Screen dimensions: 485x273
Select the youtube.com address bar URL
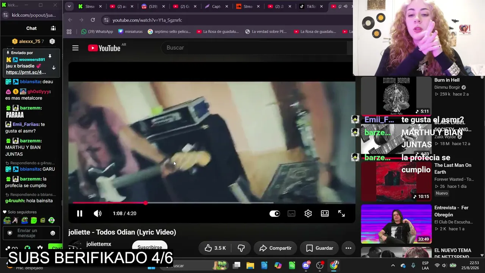click(147, 20)
